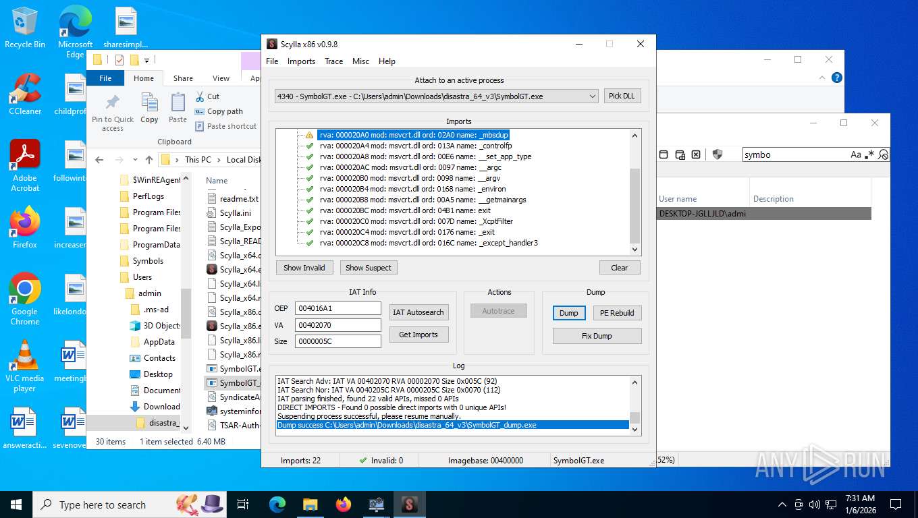Click the Pick DLL button

click(x=622, y=96)
